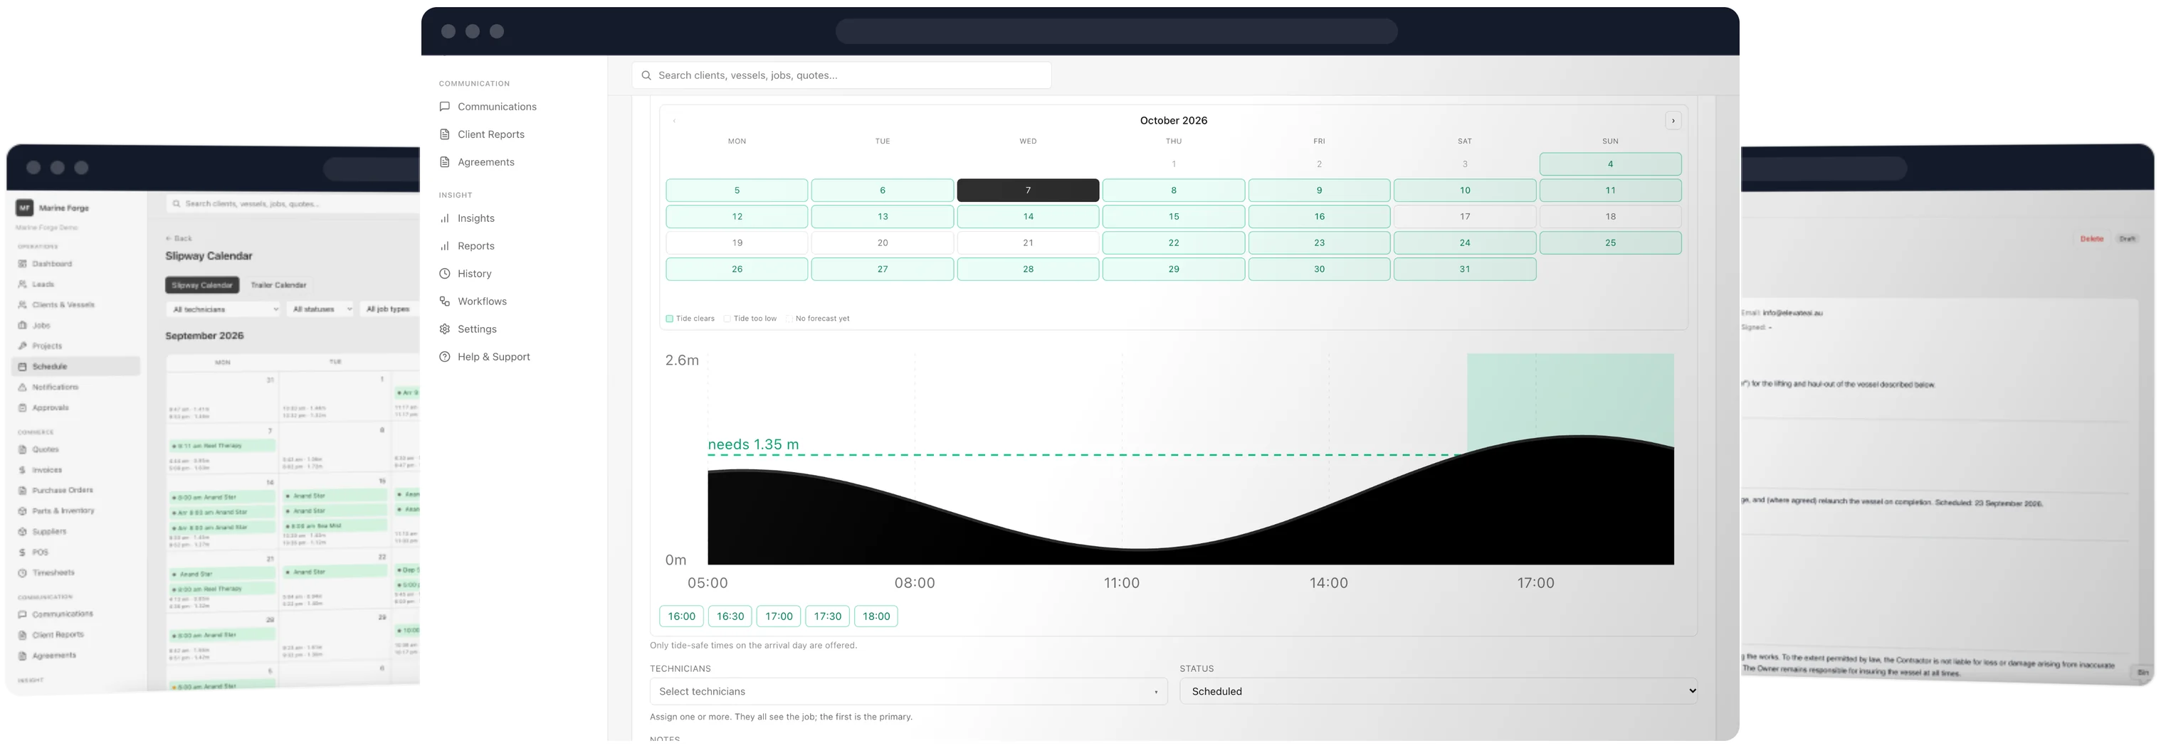2161x748 pixels.
Task: Click the Tide clears legend swatch
Action: (669, 319)
